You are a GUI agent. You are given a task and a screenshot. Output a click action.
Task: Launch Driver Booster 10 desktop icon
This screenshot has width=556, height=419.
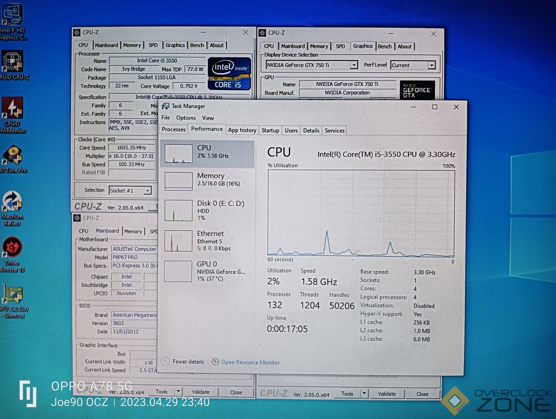(13, 255)
